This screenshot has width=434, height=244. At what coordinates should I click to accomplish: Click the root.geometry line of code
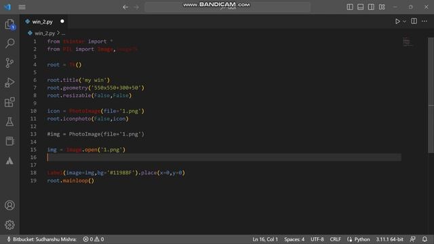coord(96,87)
